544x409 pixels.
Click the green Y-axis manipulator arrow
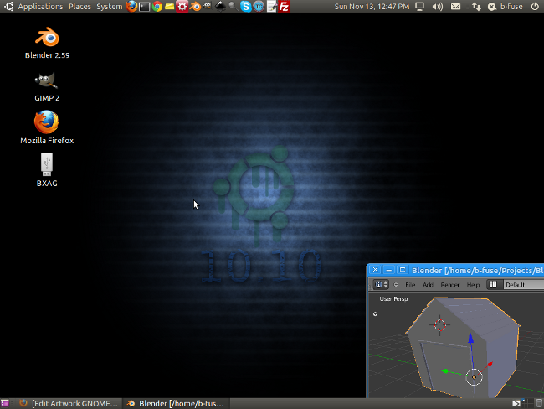point(444,371)
